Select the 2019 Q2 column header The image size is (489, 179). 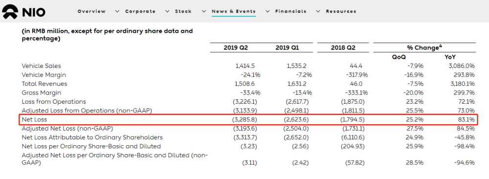(236, 48)
